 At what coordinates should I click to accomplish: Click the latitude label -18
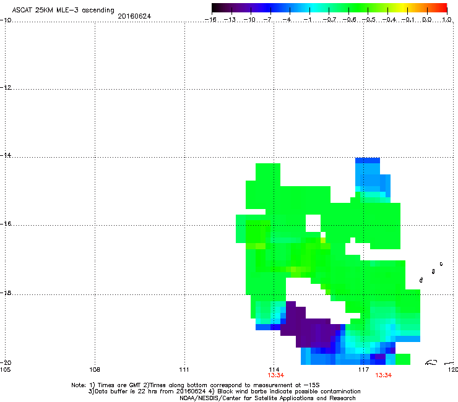coord(6,293)
